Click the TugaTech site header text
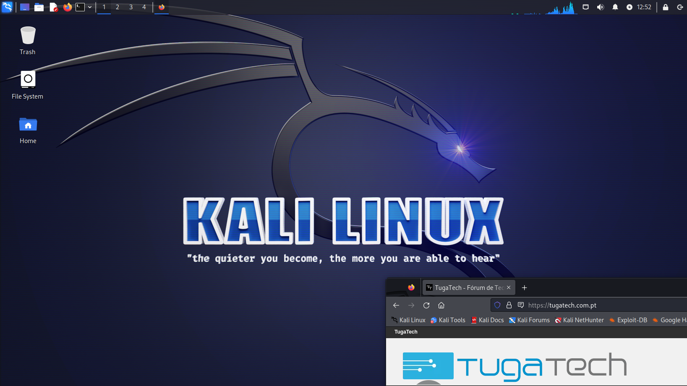Image resolution: width=687 pixels, height=386 pixels. (x=406, y=332)
